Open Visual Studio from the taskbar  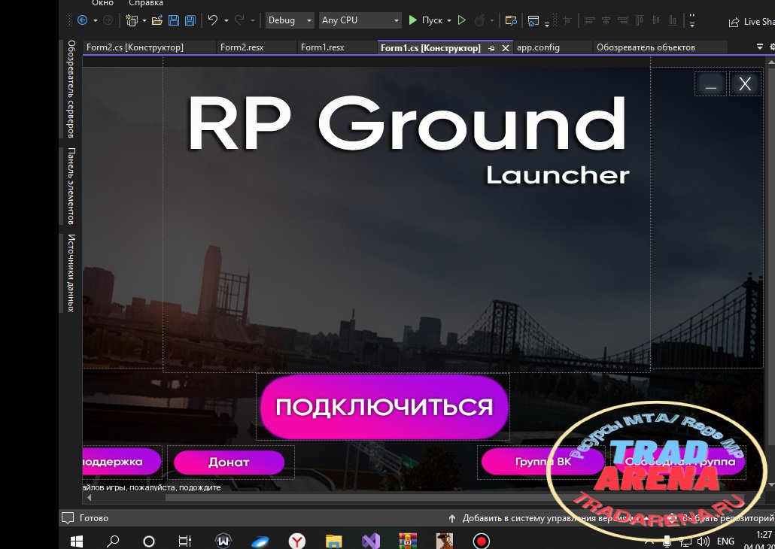point(371,541)
